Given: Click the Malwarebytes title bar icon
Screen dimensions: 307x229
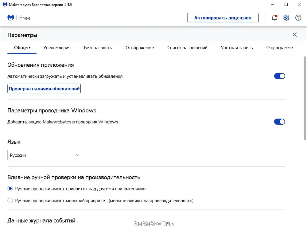Looking at the screenshot, I should [x=5, y=5].
